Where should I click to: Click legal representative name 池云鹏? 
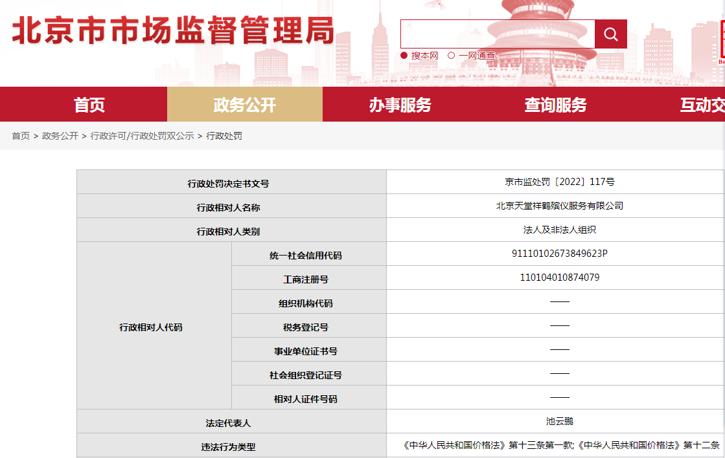click(x=559, y=421)
